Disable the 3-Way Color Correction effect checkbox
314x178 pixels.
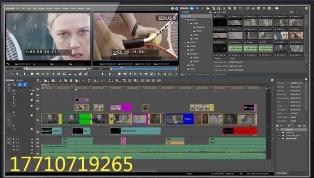pos(279,135)
